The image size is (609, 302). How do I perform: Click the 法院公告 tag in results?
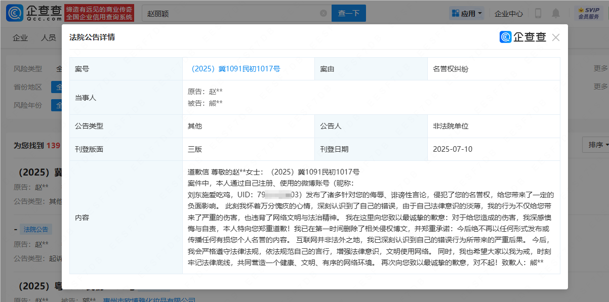(35, 229)
